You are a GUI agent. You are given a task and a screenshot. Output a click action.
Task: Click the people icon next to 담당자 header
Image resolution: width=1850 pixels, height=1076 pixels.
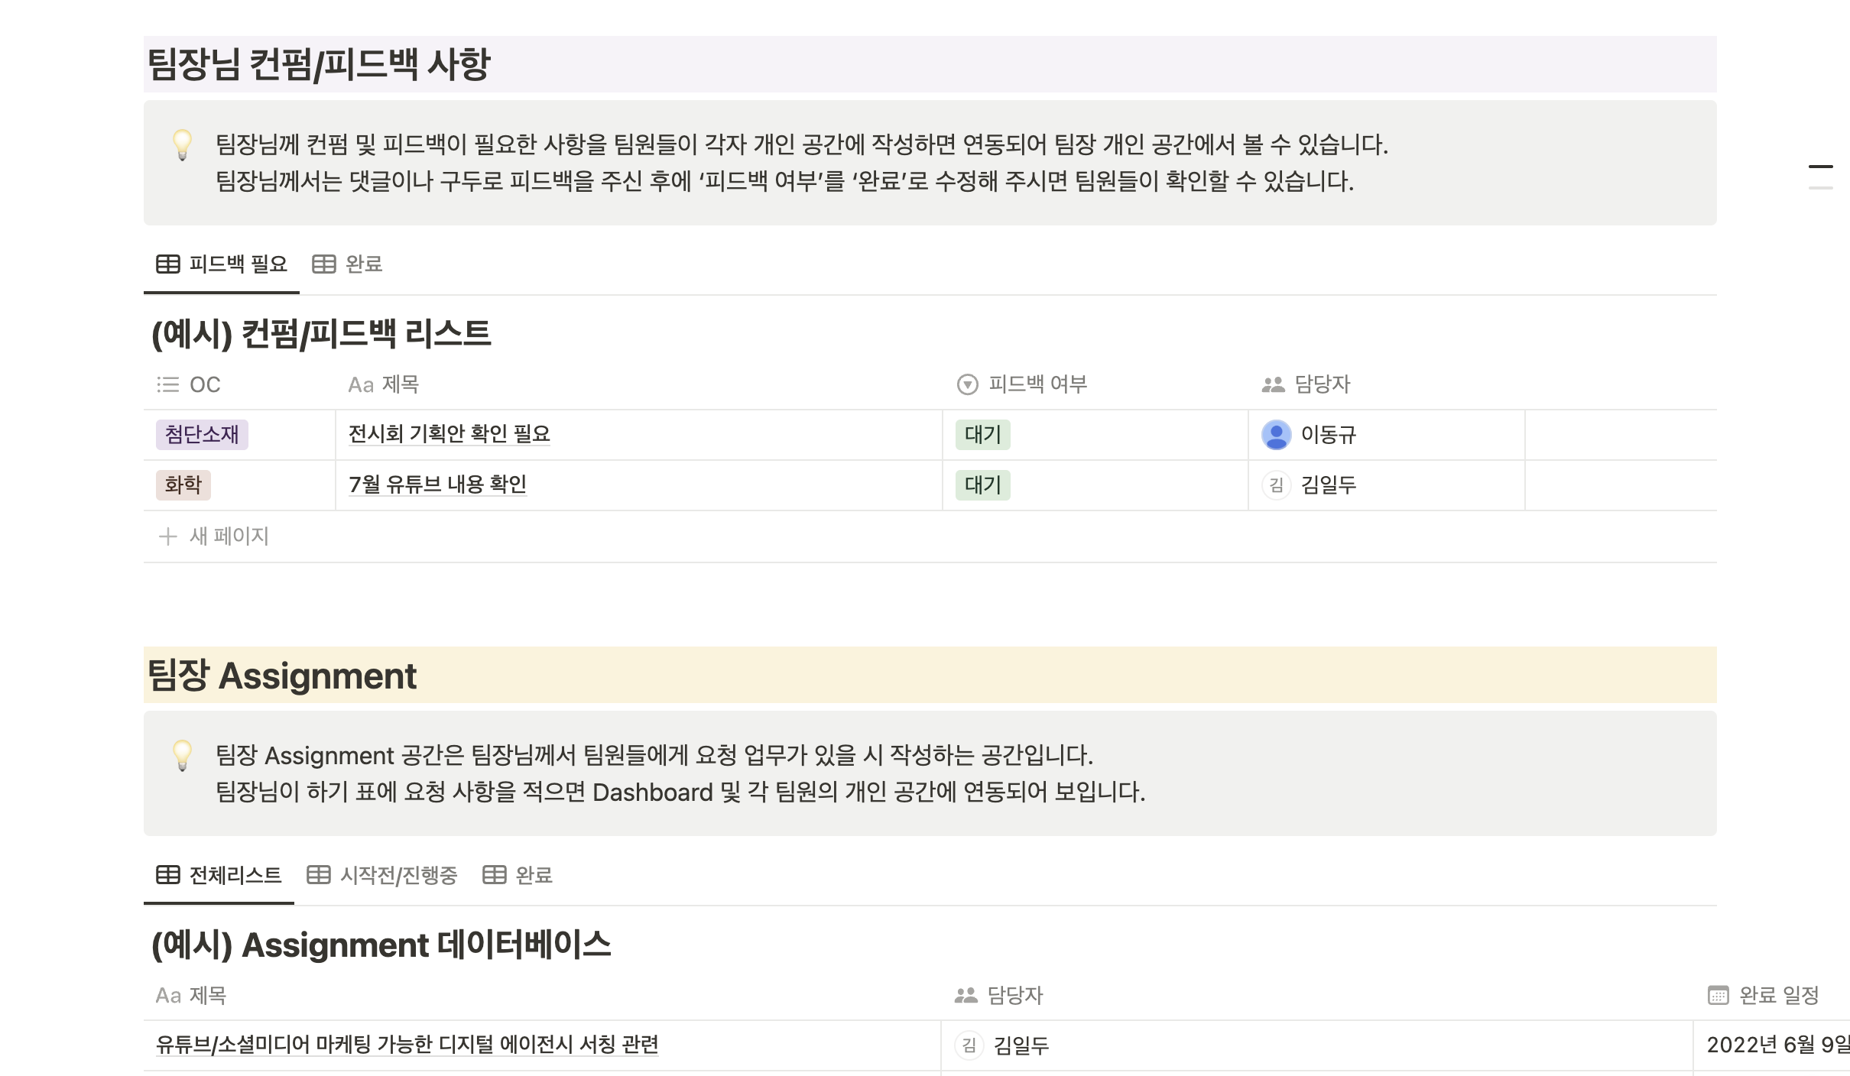(x=1271, y=384)
